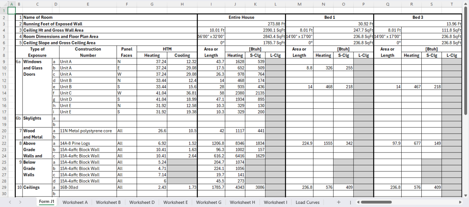
Task: Open sheet tab options menu (three dots)
Action: tap(350, 202)
